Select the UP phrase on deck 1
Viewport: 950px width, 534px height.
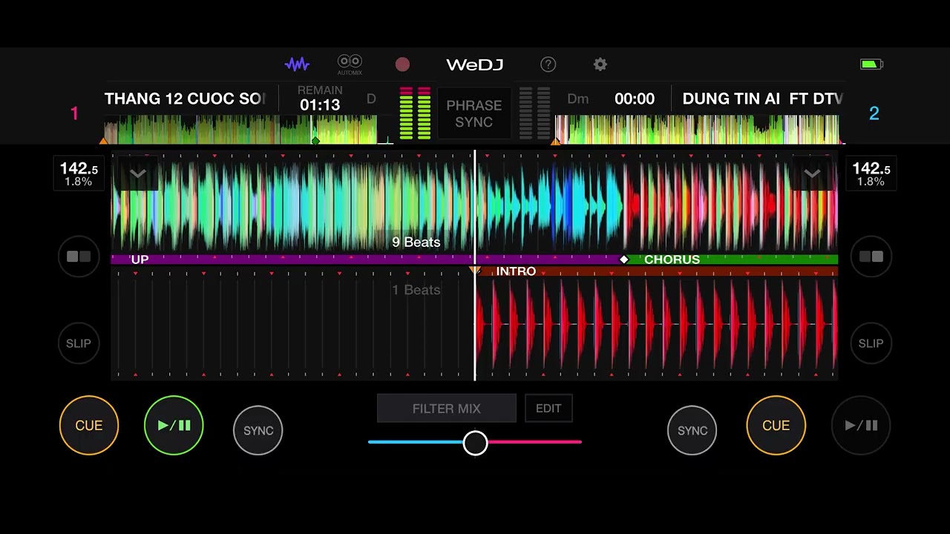pyautogui.click(x=140, y=260)
